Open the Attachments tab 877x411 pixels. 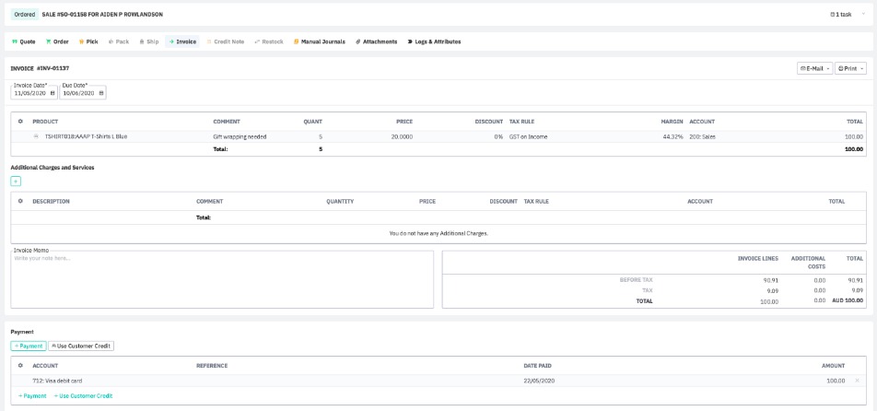pos(376,41)
